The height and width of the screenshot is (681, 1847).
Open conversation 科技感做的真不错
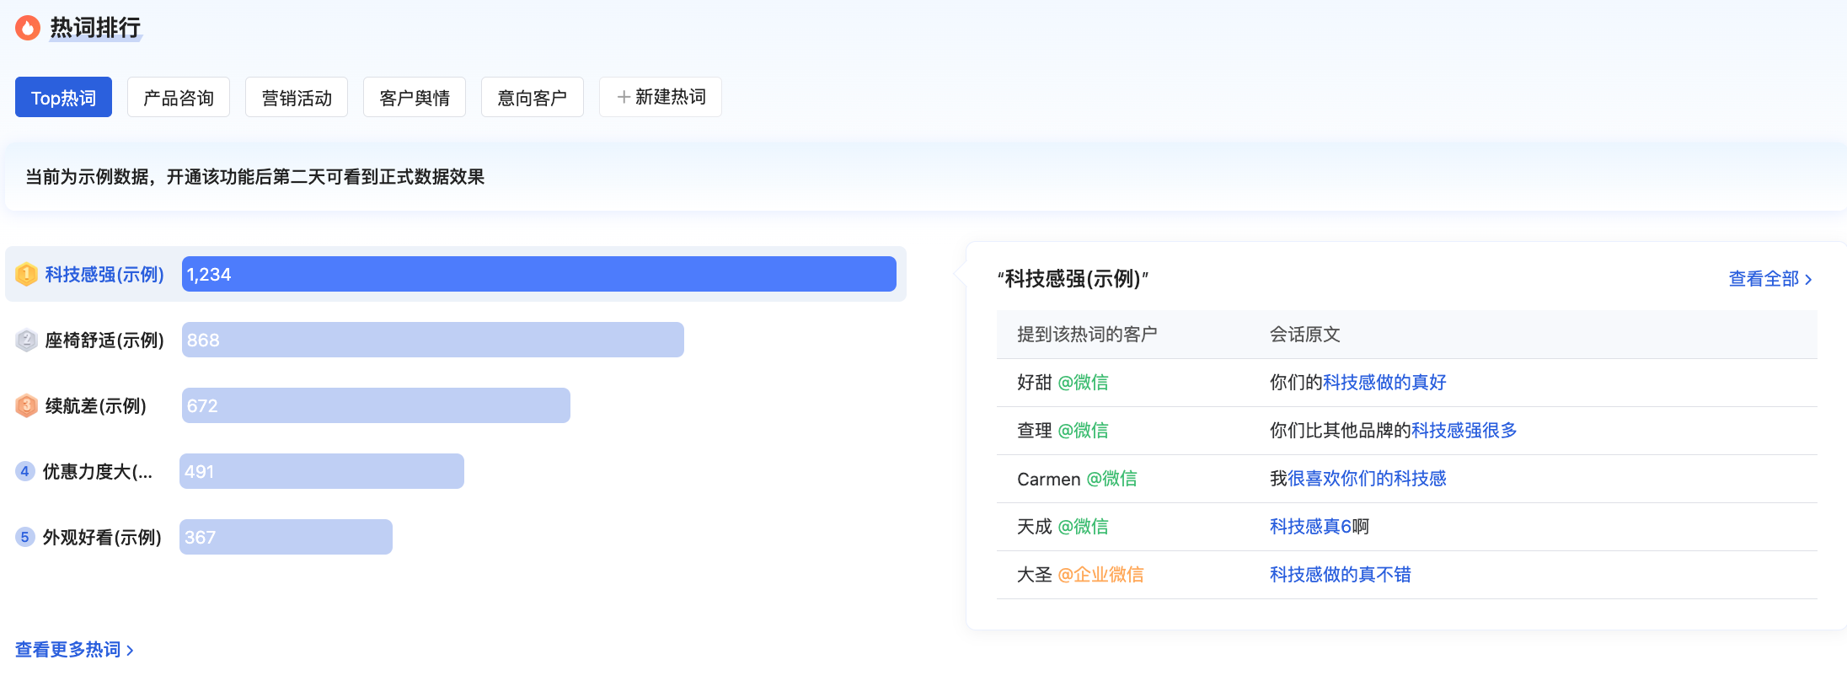1341,575
